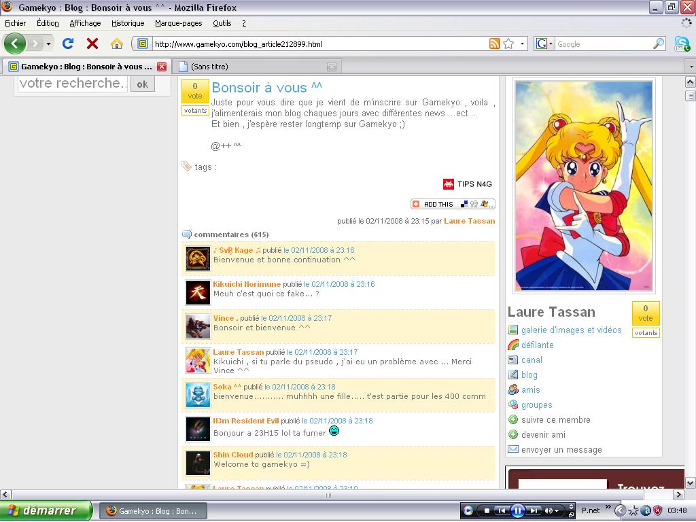Click the Google search box

point(604,44)
